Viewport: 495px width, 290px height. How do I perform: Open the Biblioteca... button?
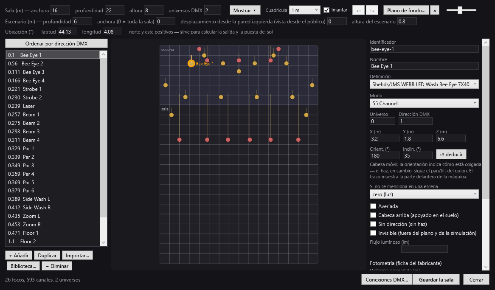[x=23, y=266]
